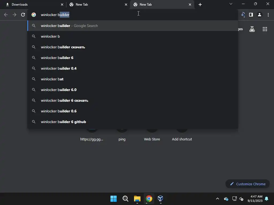
Task: Click the Google icon in the address bar
Action: 34,15
